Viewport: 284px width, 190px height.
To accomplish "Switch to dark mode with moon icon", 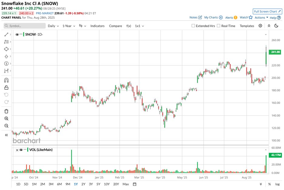I will tap(276, 26).
